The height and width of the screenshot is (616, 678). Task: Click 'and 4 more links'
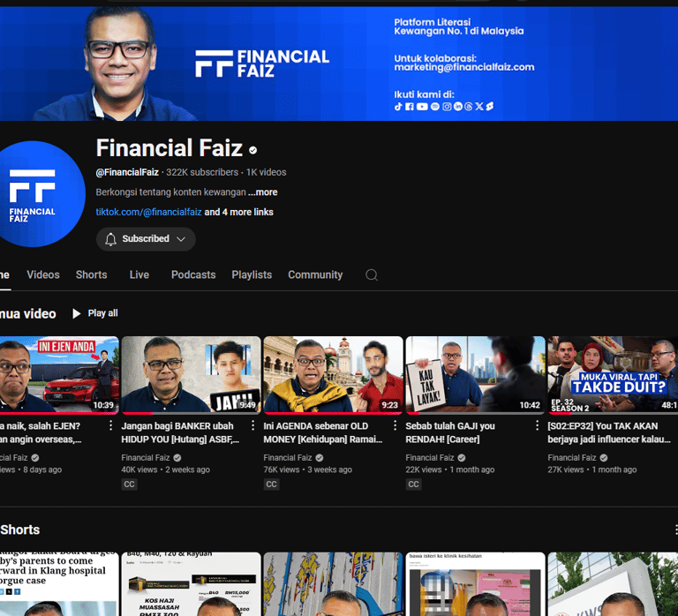click(x=238, y=213)
